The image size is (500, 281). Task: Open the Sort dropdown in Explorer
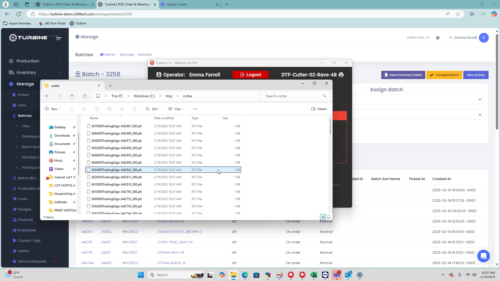pyautogui.click(x=153, y=109)
